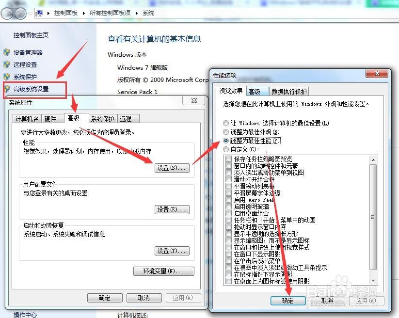Click the 系统 item in the breadcrumb

click(148, 13)
